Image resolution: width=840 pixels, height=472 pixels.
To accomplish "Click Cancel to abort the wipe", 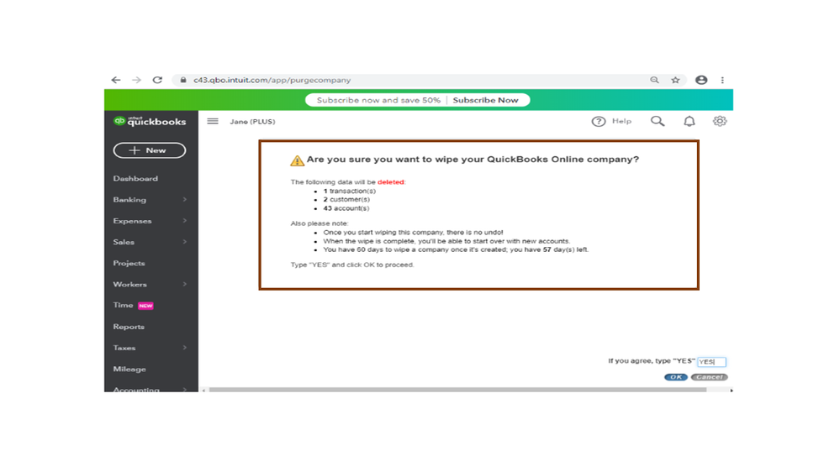I will click(710, 377).
